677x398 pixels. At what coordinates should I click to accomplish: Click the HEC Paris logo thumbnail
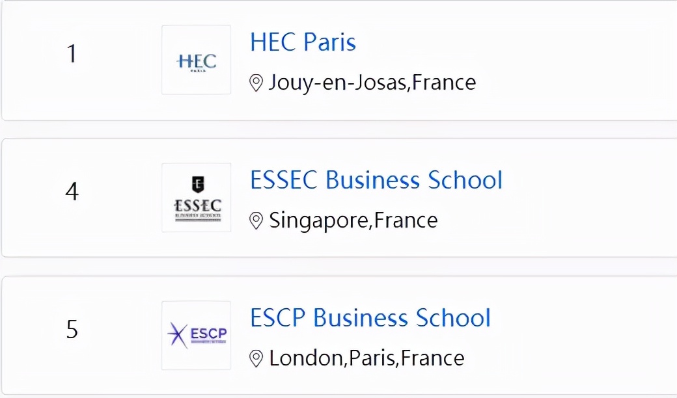(196, 60)
